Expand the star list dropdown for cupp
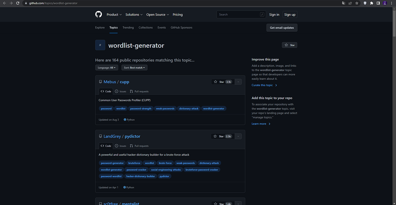Image resolution: width=396 pixels, height=205 pixels. point(238,82)
